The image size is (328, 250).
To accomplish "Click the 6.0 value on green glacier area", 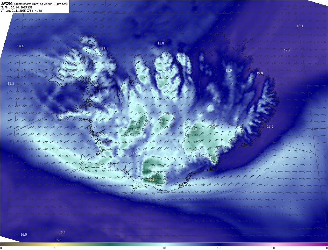I will (137, 130).
